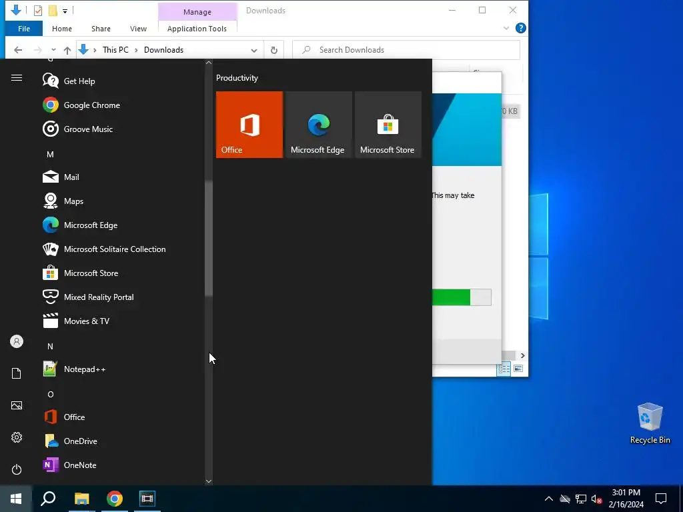Click Downloads in the address breadcrumb

tap(164, 49)
